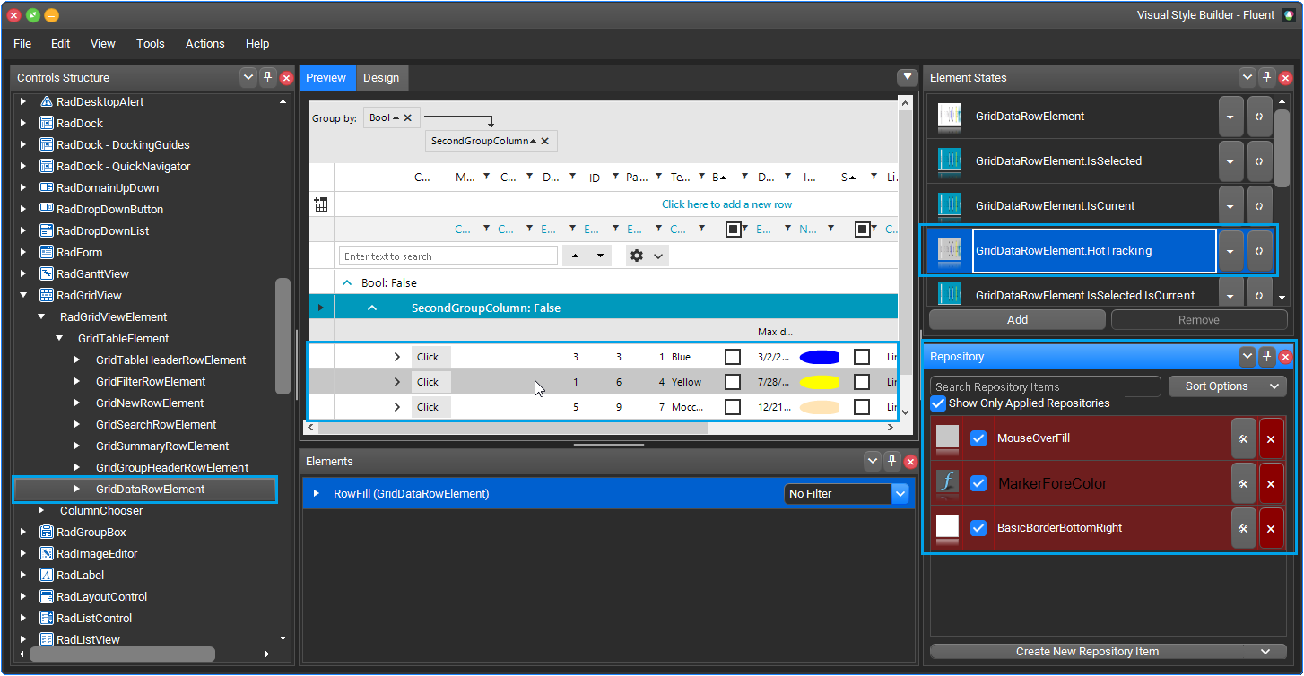This screenshot has height=676, width=1304.
Task: Toggle the MarkerForeColor checkbox
Action: [x=978, y=483]
